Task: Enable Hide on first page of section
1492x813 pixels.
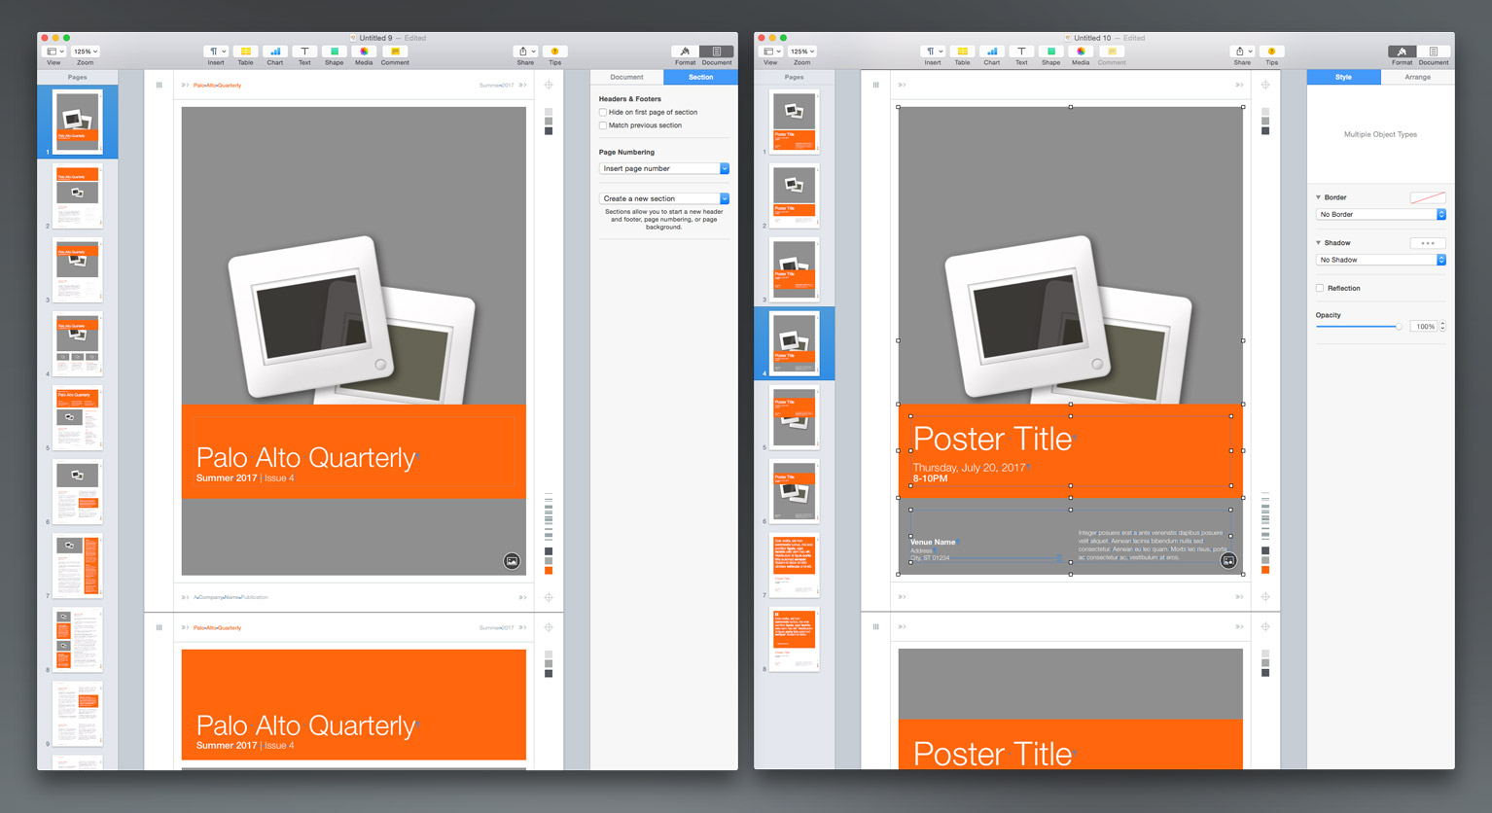Action: pos(603,113)
